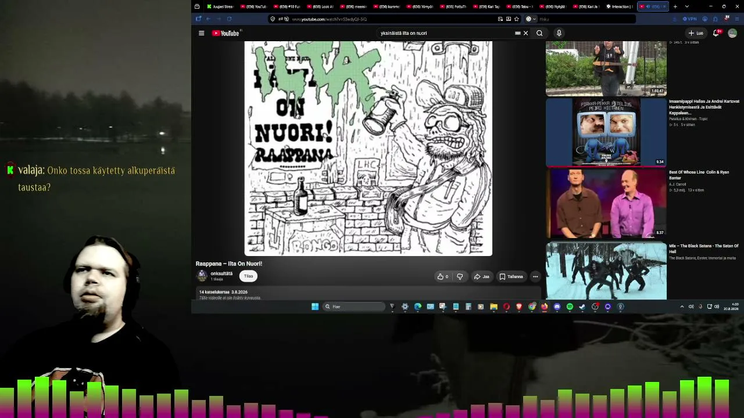The image size is (744, 418).
Task: Open Google Chrome from the taskbar
Action: click(x=532, y=307)
